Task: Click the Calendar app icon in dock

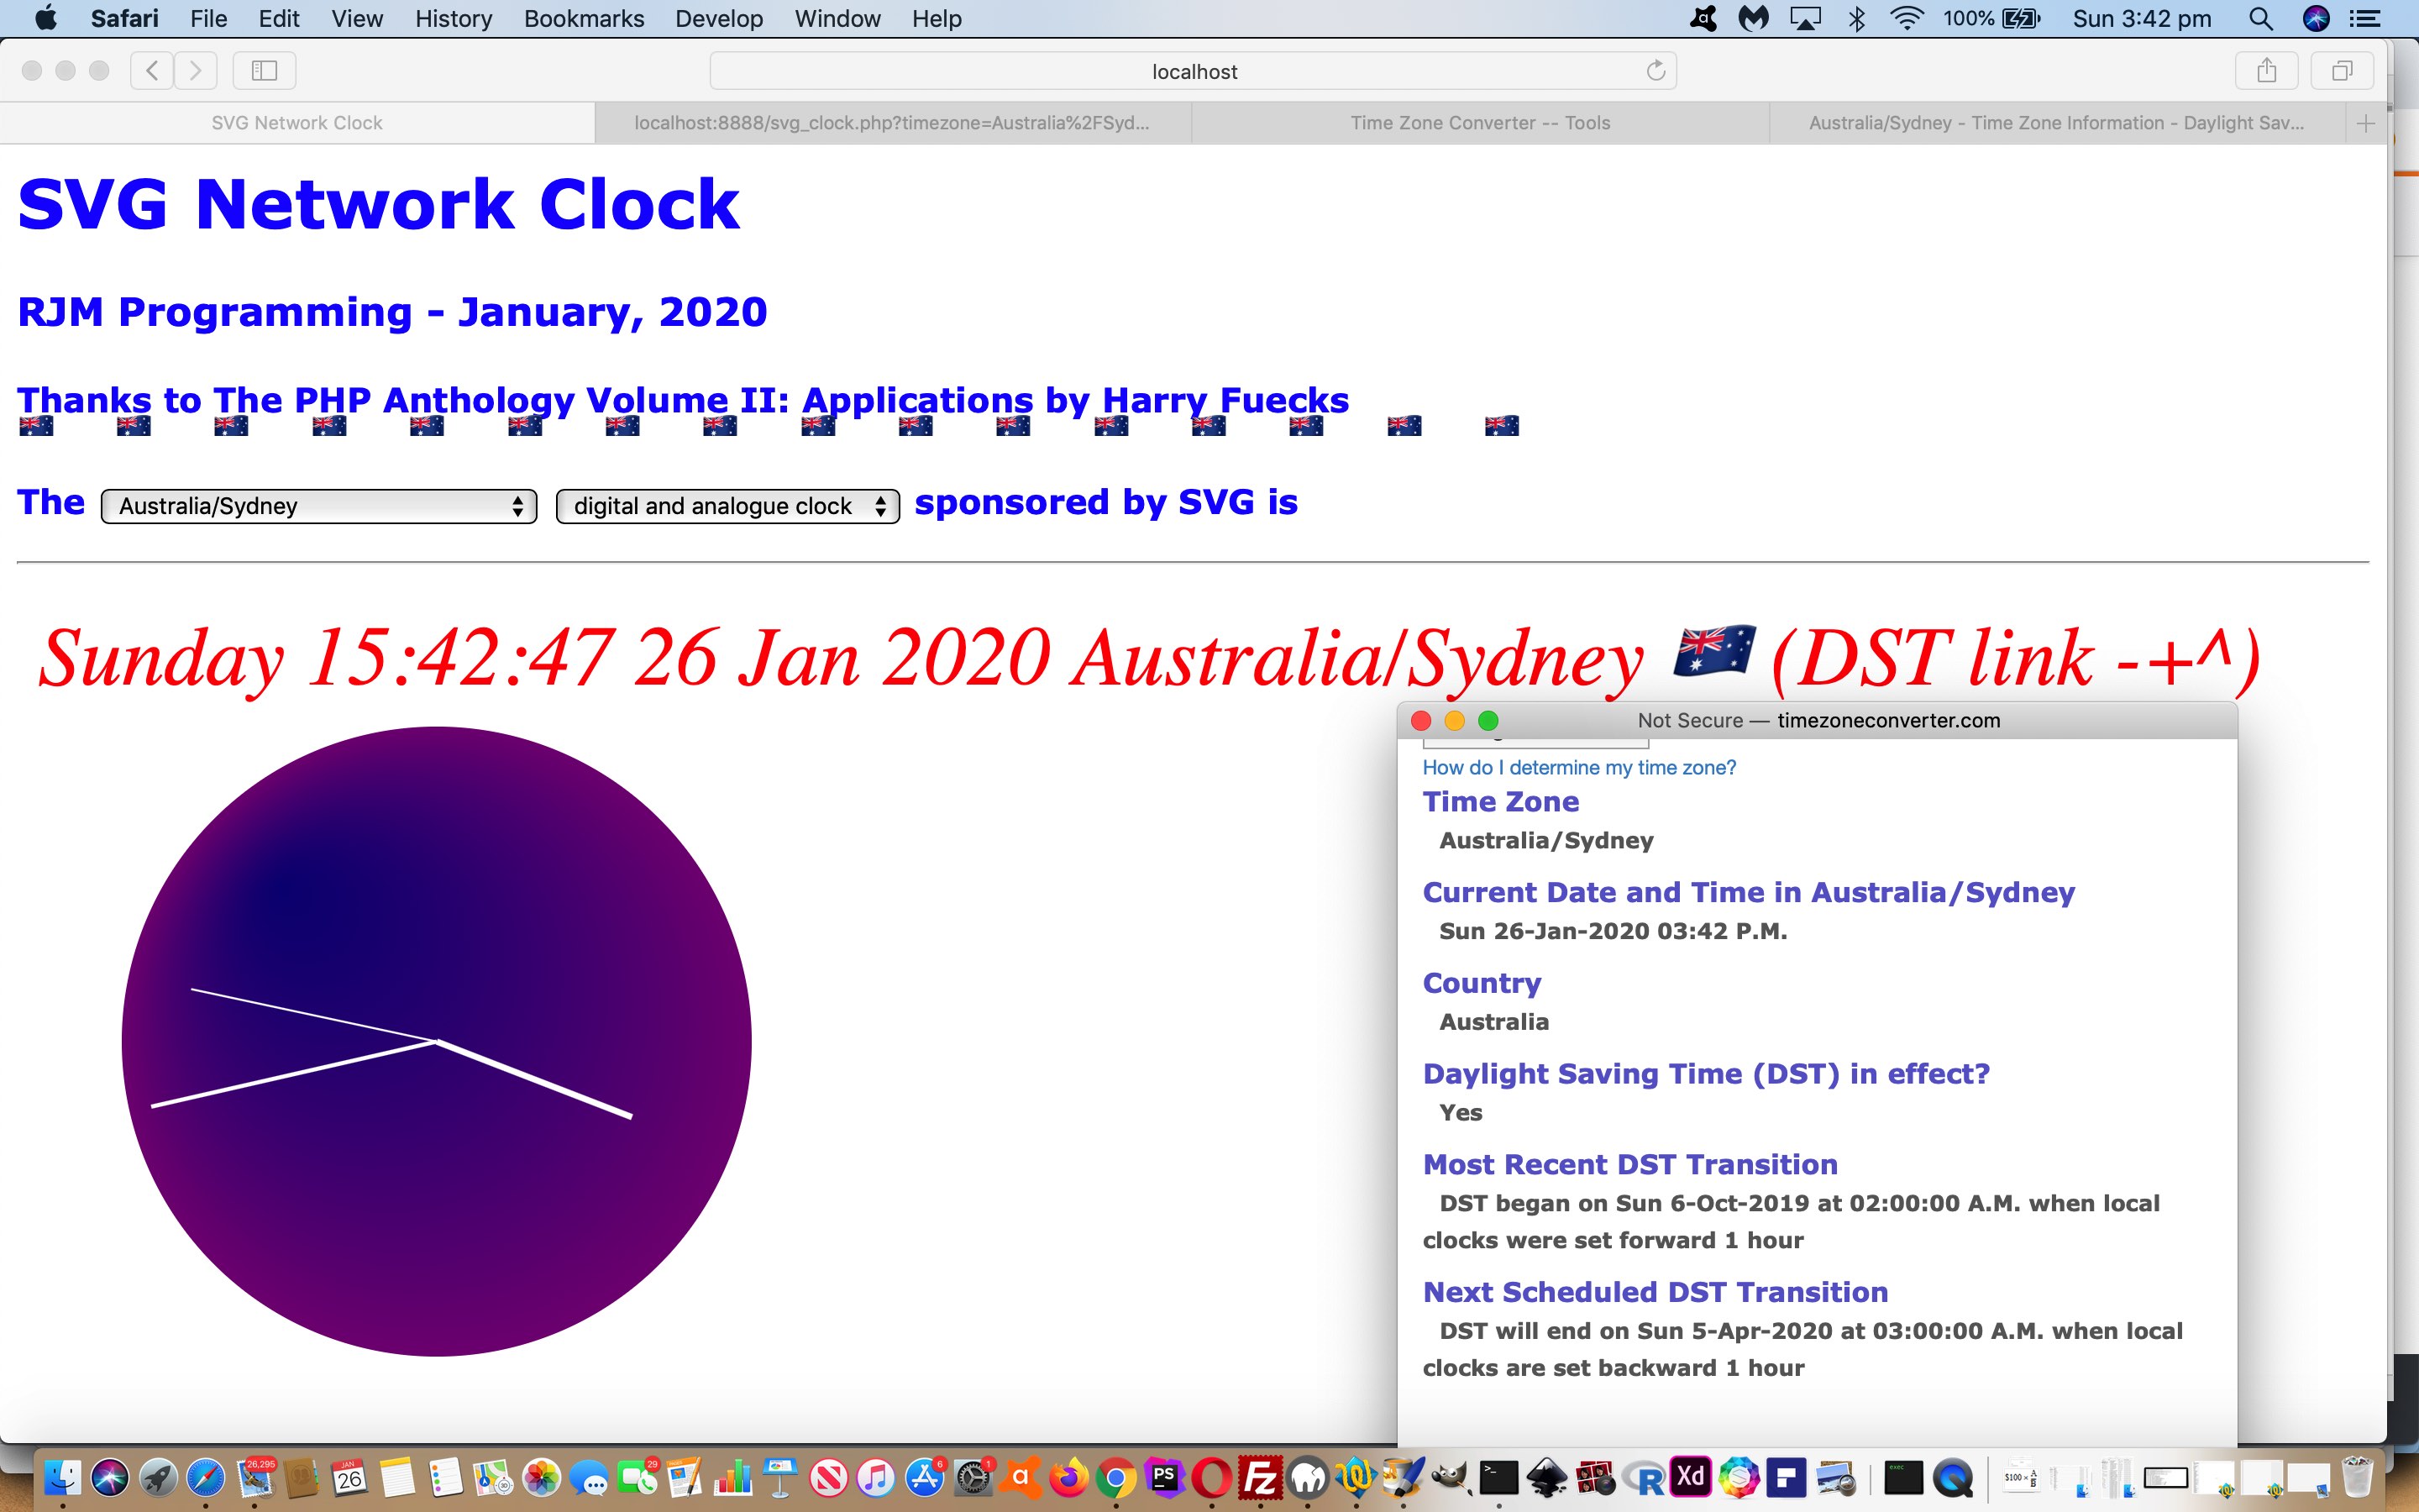Action: pos(350,1481)
